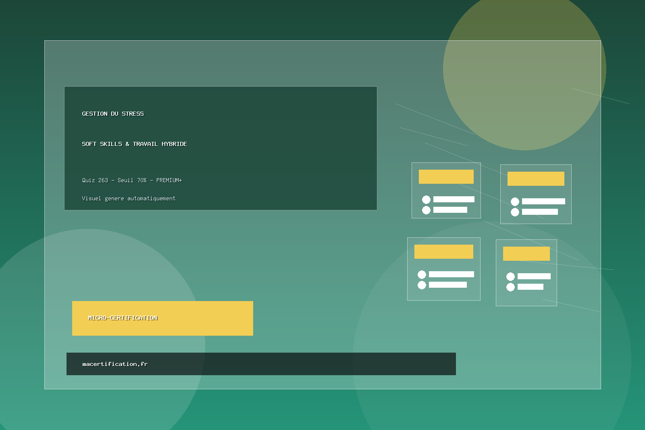
Task: Click the SOFT SKILLS & TRAVAIL HYBRIDE subtitle
Action: [134, 144]
